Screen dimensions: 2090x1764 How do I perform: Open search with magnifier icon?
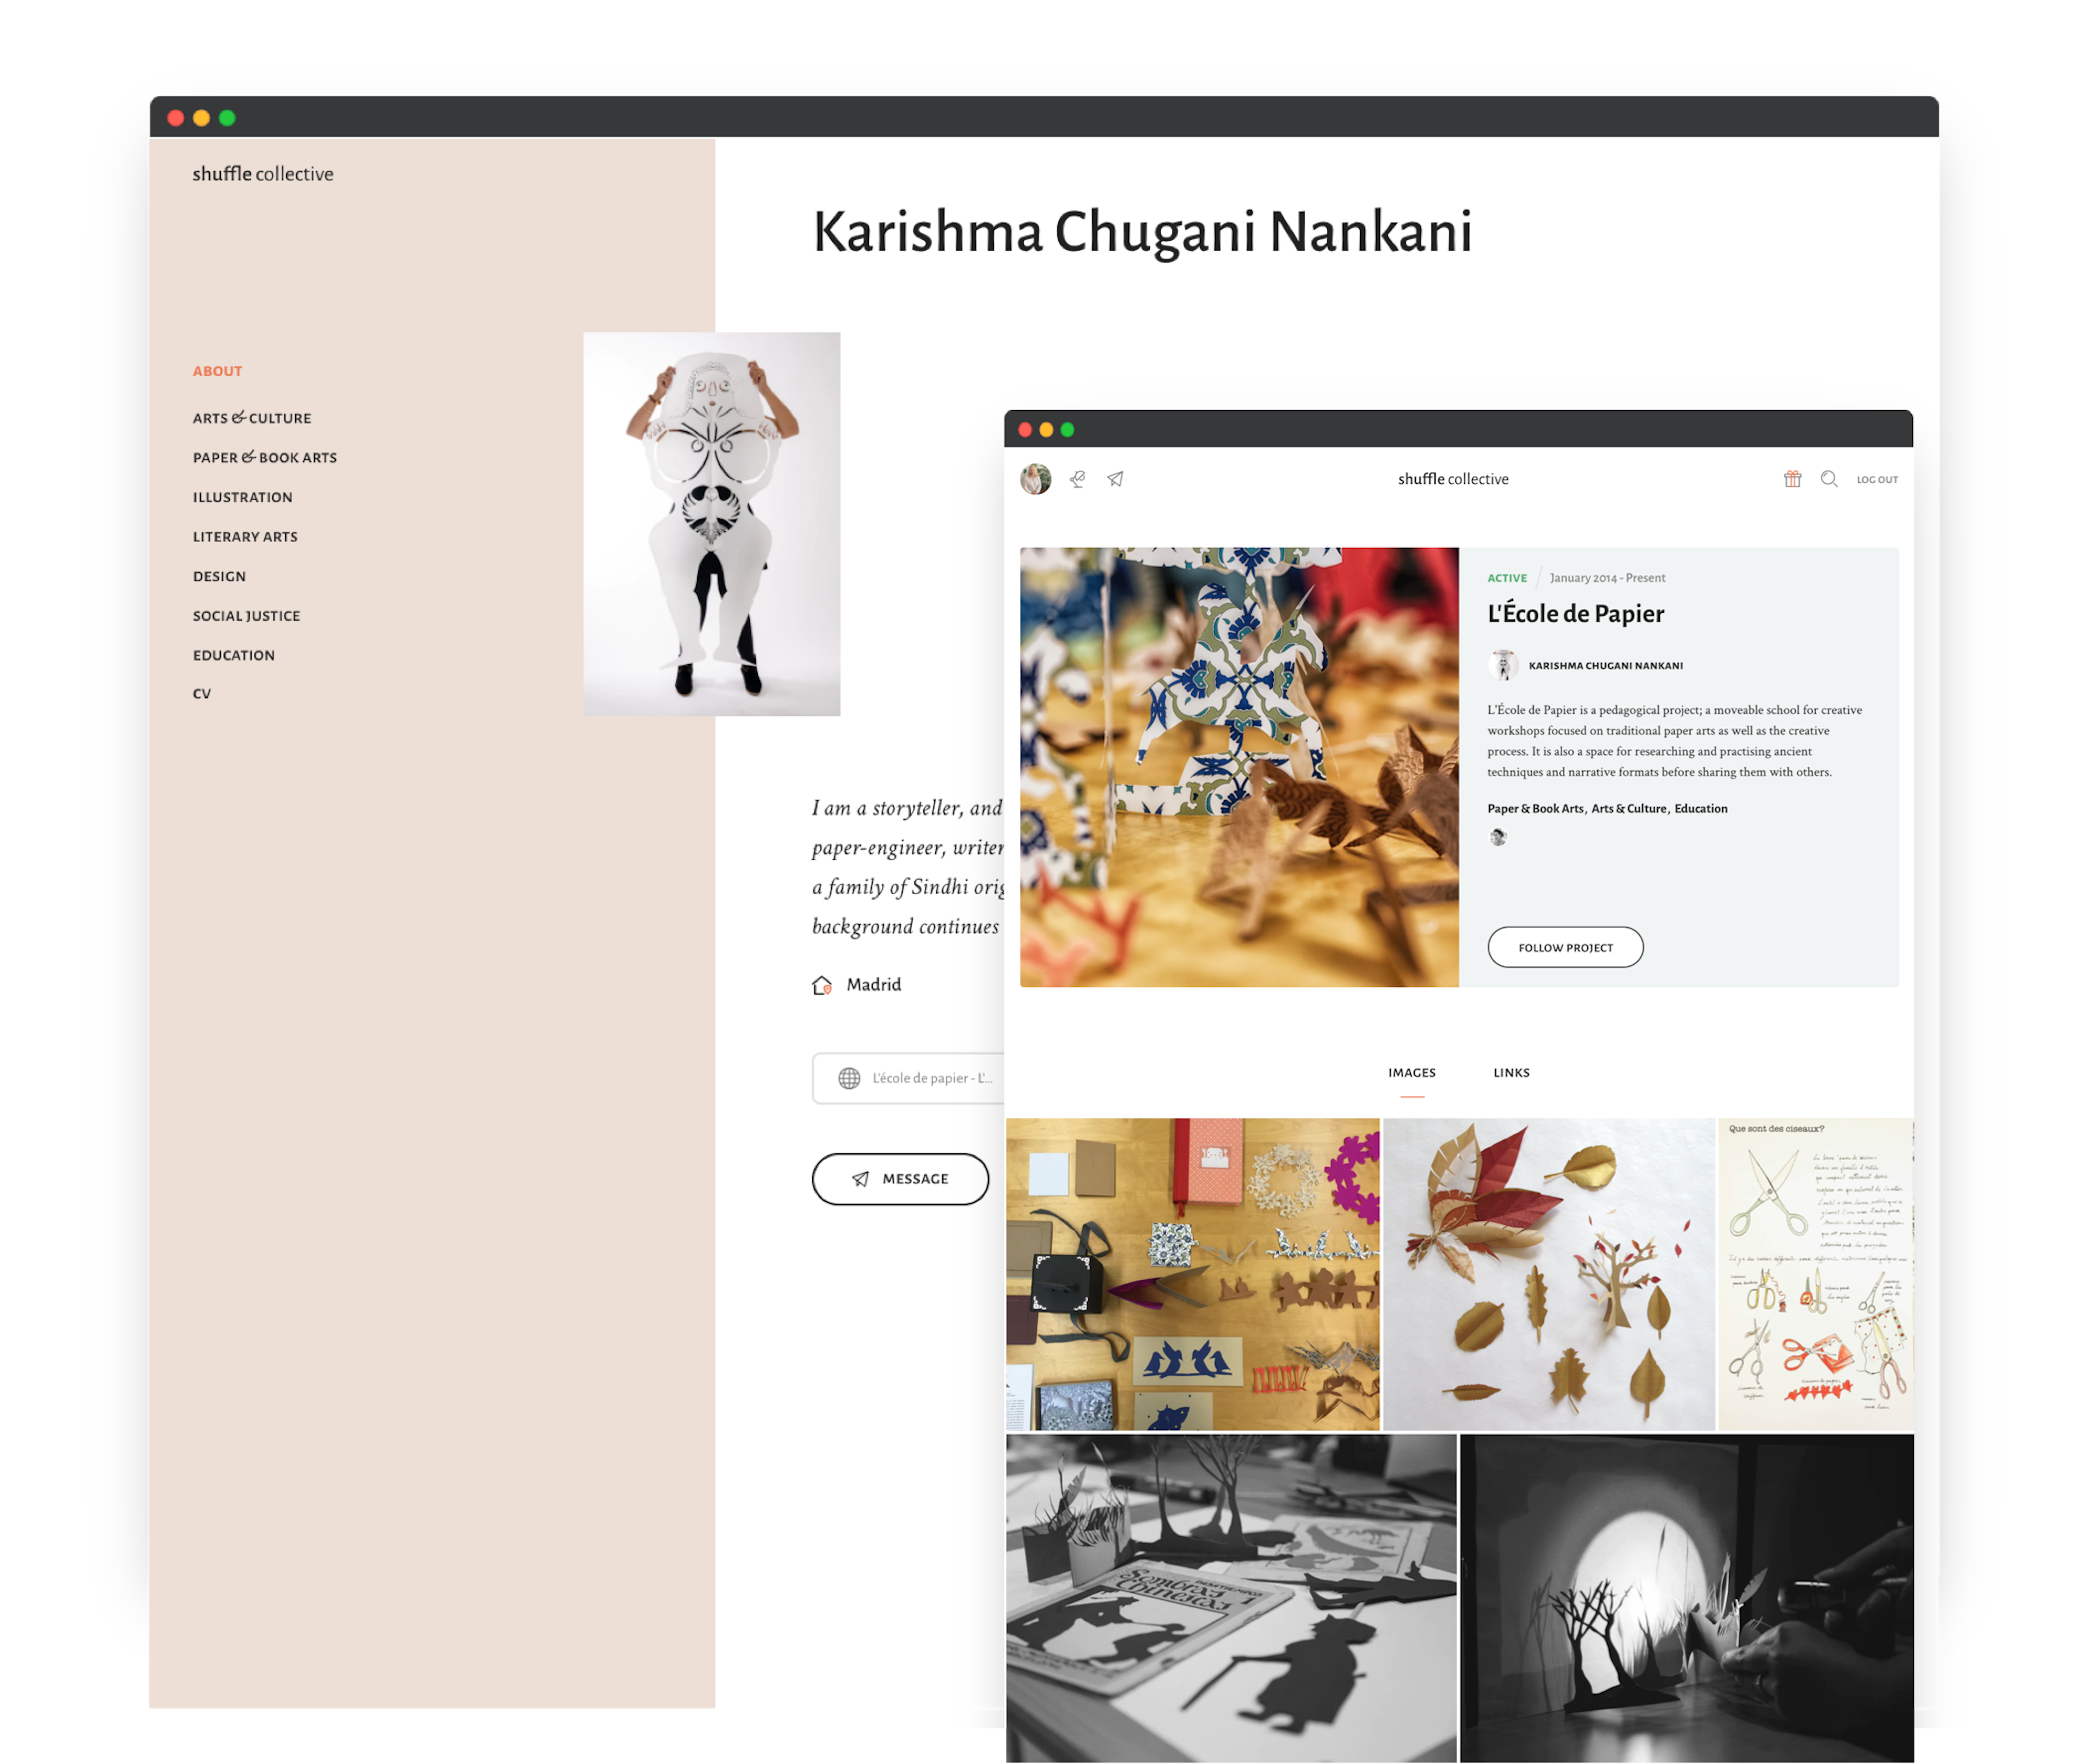pyautogui.click(x=1829, y=479)
